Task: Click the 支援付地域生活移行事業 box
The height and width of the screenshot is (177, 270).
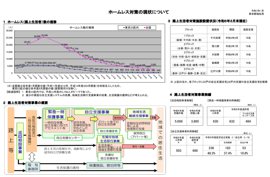Action: click(x=110, y=139)
